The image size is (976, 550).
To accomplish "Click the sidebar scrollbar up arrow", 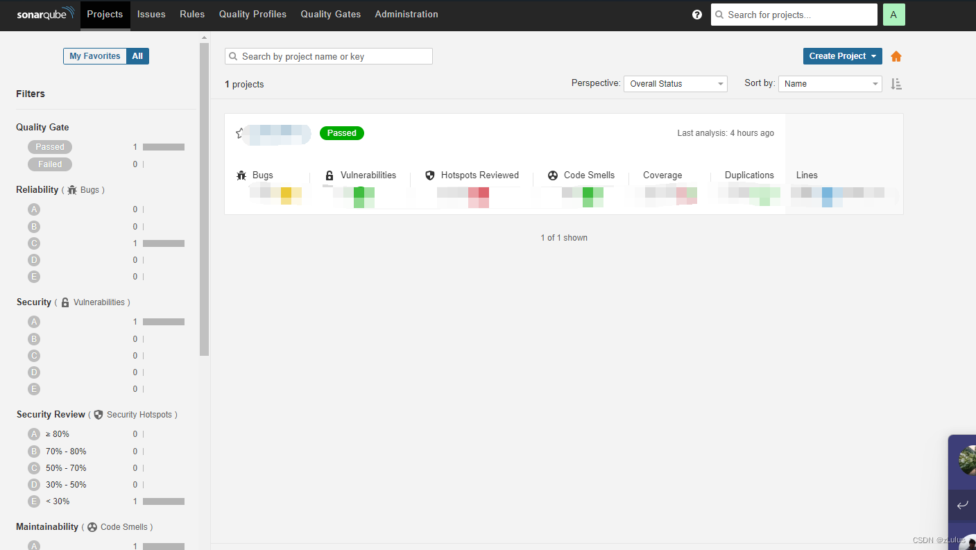I will [x=204, y=37].
